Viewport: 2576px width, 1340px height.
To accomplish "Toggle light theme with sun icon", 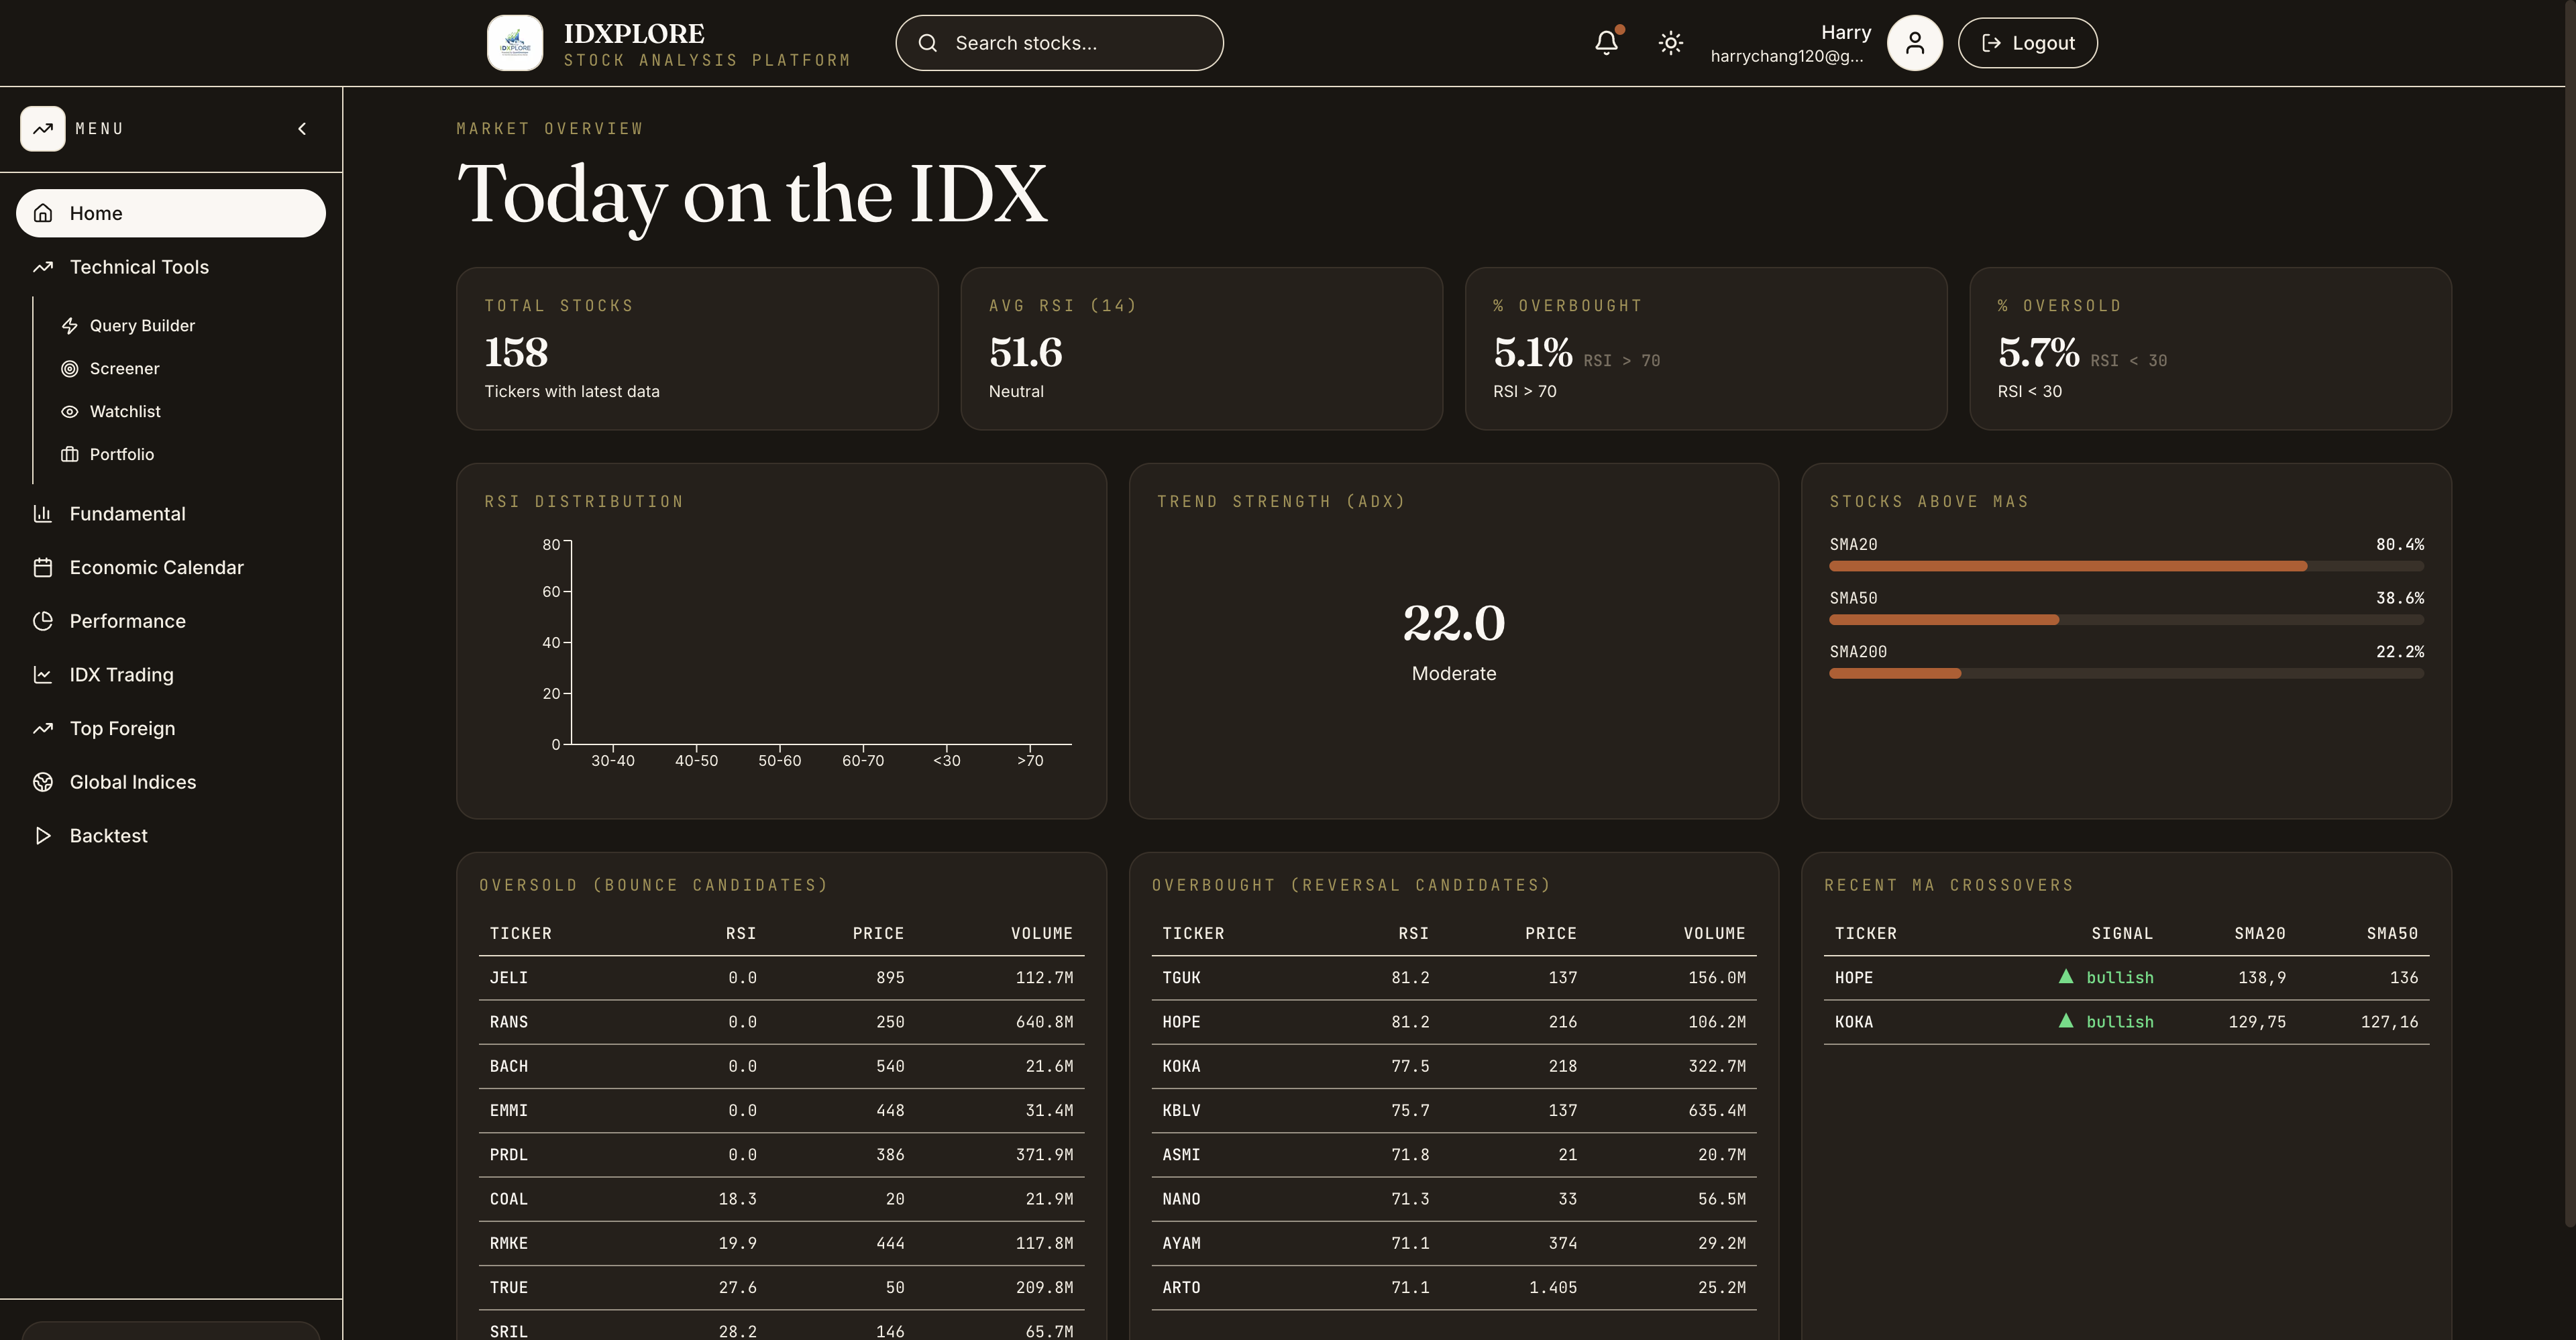I will click(x=1670, y=43).
